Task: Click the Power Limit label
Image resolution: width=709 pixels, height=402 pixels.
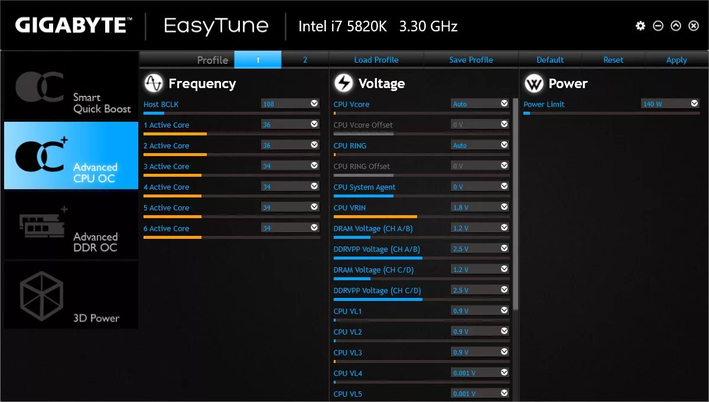Action: [x=544, y=104]
